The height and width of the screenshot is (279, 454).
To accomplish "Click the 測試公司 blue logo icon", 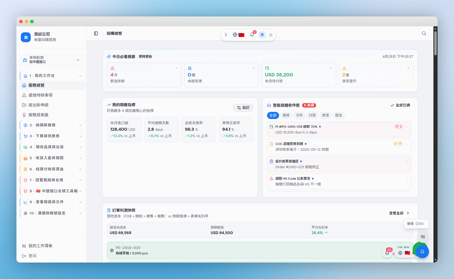I will (26, 37).
